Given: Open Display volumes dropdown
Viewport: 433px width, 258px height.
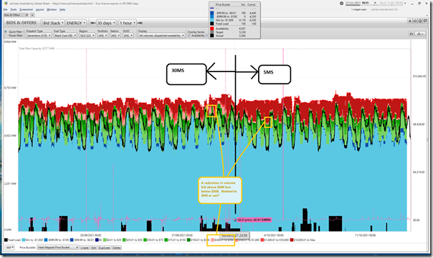Looking at the screenshot, I should (161, 36).
